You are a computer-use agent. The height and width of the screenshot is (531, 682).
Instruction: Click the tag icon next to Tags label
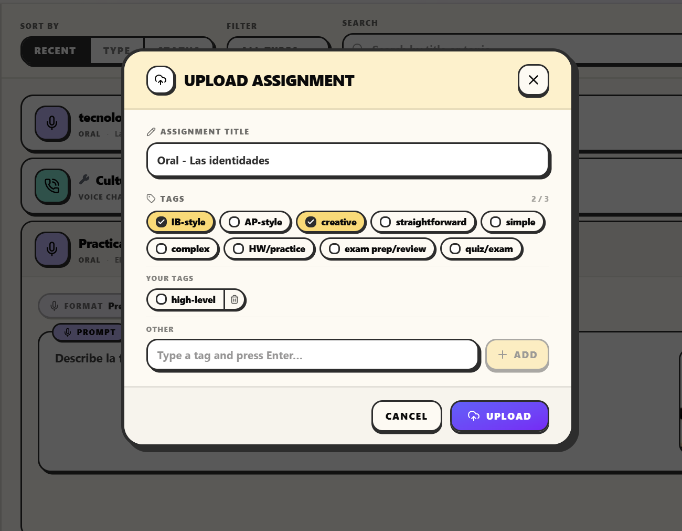tap(151, 199)
